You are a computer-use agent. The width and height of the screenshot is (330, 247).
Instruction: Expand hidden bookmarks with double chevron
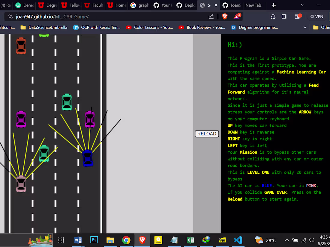(x=304, y=27)
